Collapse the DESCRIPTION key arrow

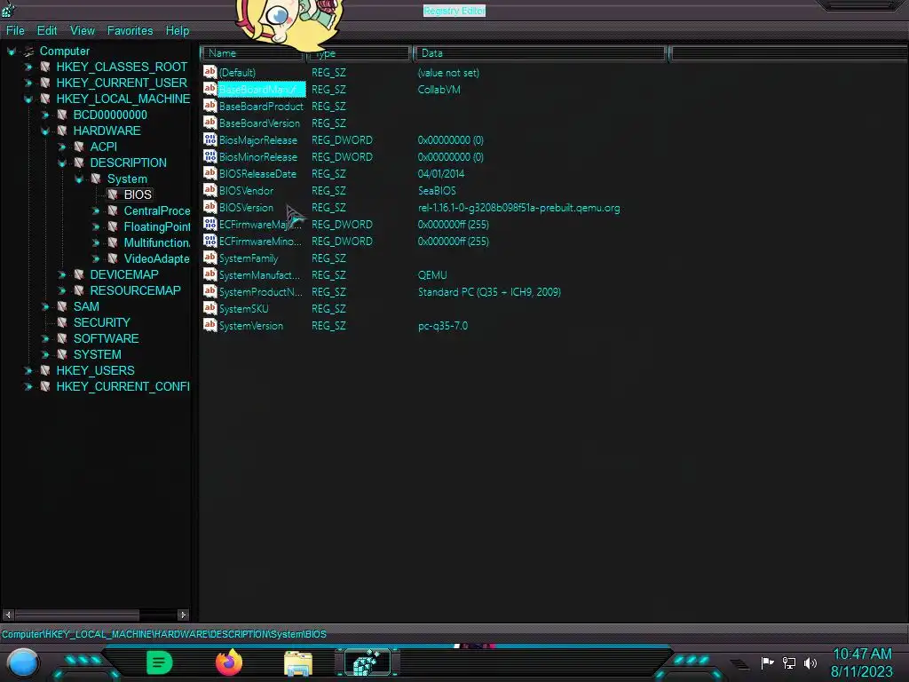(x=61, y=163)
